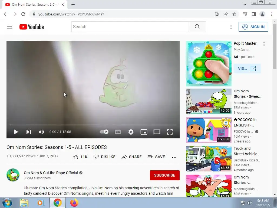This screenshot has width=277, height=208.
Task: Switch to theater mode
Action: (157, 132)
